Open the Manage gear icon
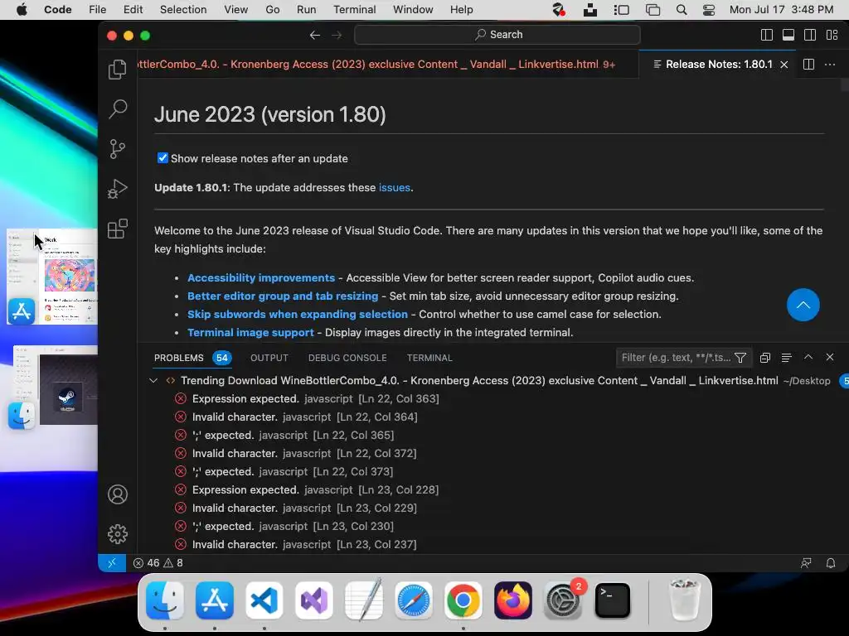This screenshot has height=636, width=849. pyautogui.click(x=118, y=534)
